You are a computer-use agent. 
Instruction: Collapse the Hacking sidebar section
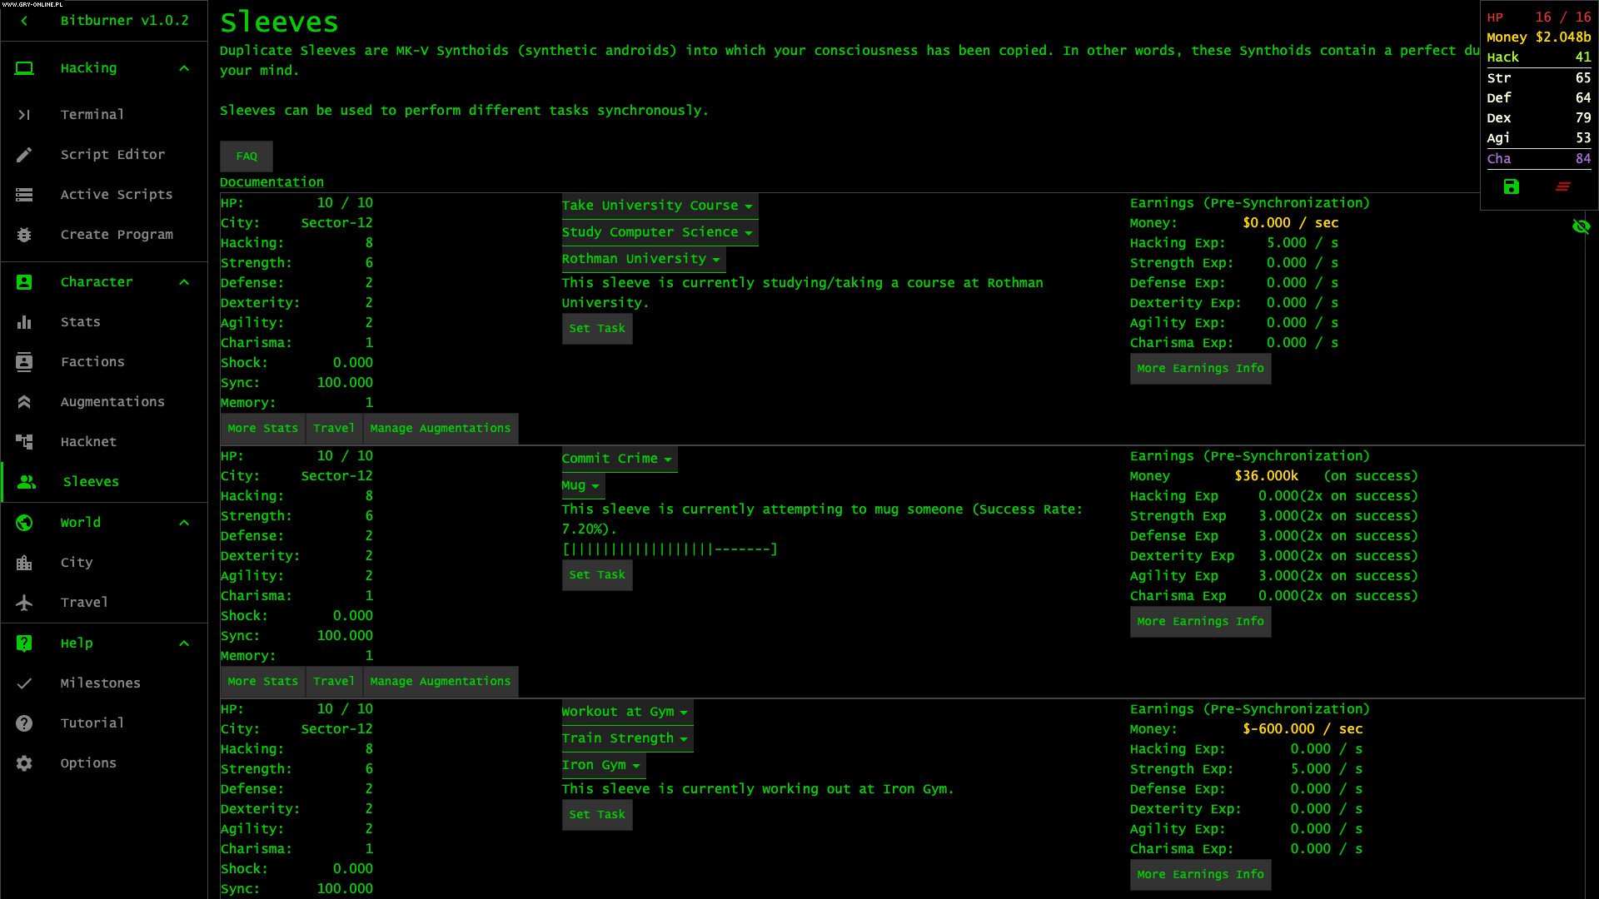coord(183,68)
